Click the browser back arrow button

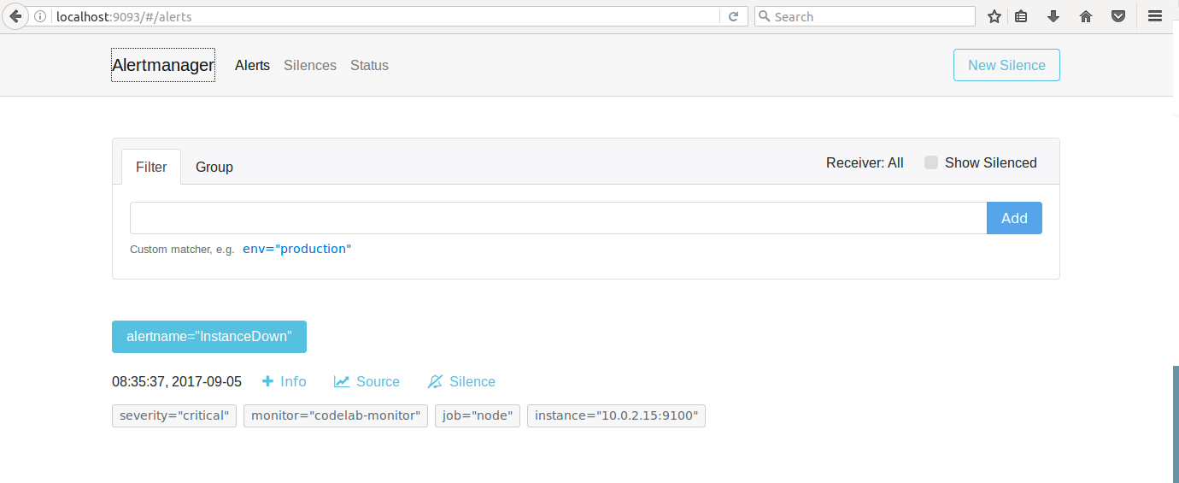tap(15, 16)
